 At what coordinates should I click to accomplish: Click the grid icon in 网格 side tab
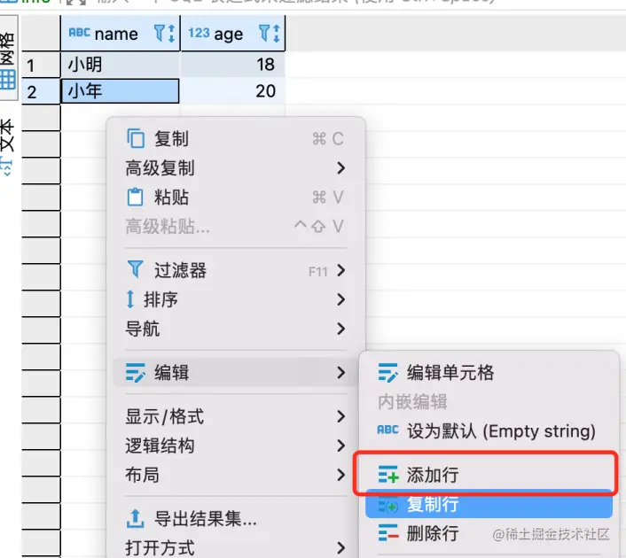coord(8,80)
